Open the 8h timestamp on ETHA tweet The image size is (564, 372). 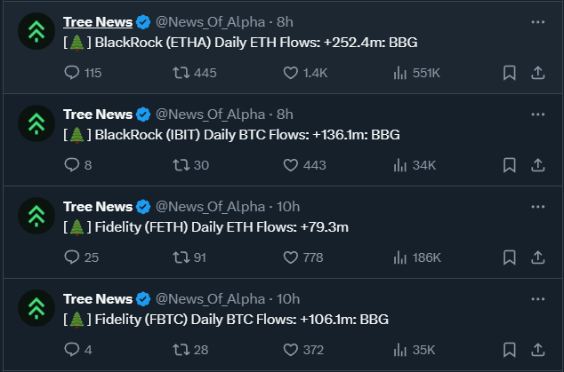[x=285, y=22]
